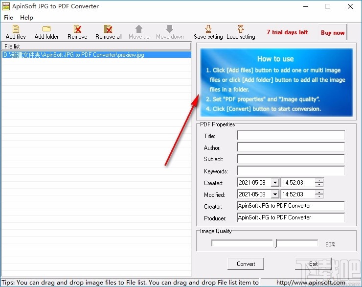Close the ApinSoft window
Viewport: 362px width, 287px height.
click(x=350, y=6)
